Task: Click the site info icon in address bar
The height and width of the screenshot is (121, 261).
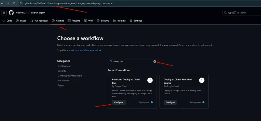Action: point(21,4)
